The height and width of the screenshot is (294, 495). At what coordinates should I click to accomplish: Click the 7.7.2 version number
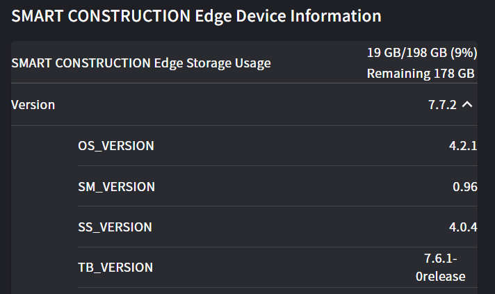point(442,105)
